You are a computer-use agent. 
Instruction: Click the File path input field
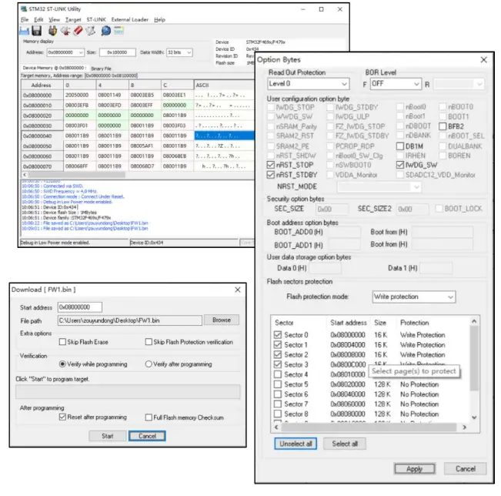tap(130, 320)
